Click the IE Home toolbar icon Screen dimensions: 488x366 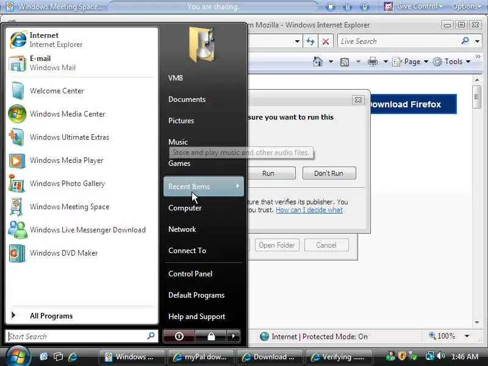tap(318, 62)
